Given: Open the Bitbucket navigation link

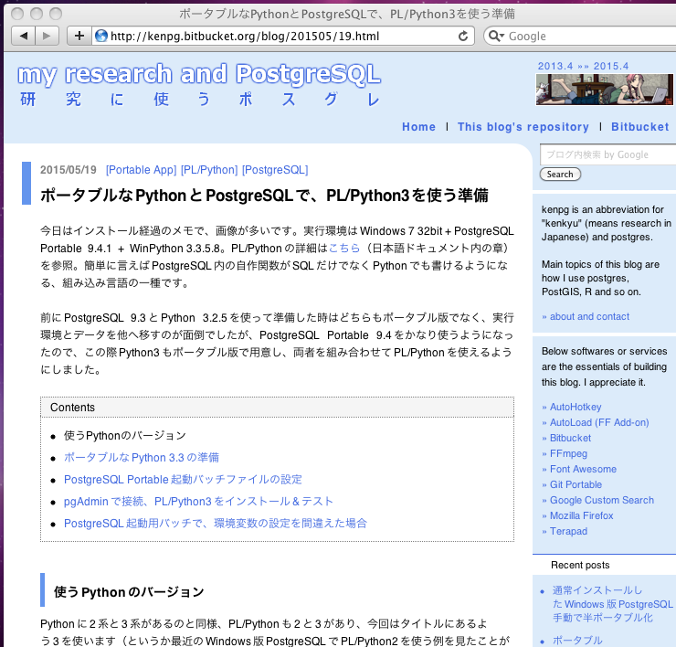Looking at the screenshot, I should point(639,127).
